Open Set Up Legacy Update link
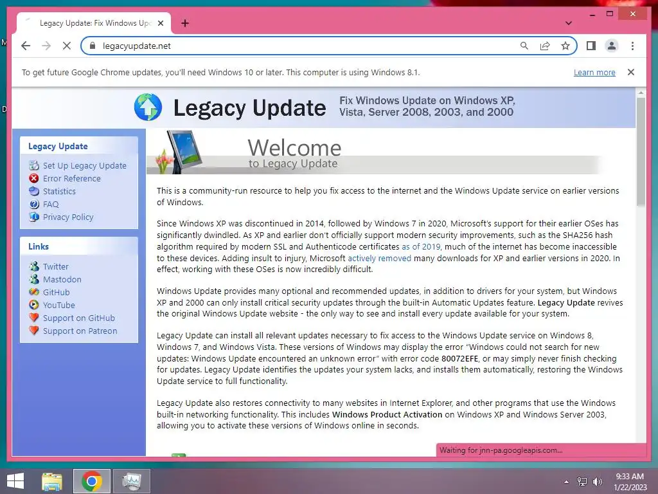 [84, 165]
